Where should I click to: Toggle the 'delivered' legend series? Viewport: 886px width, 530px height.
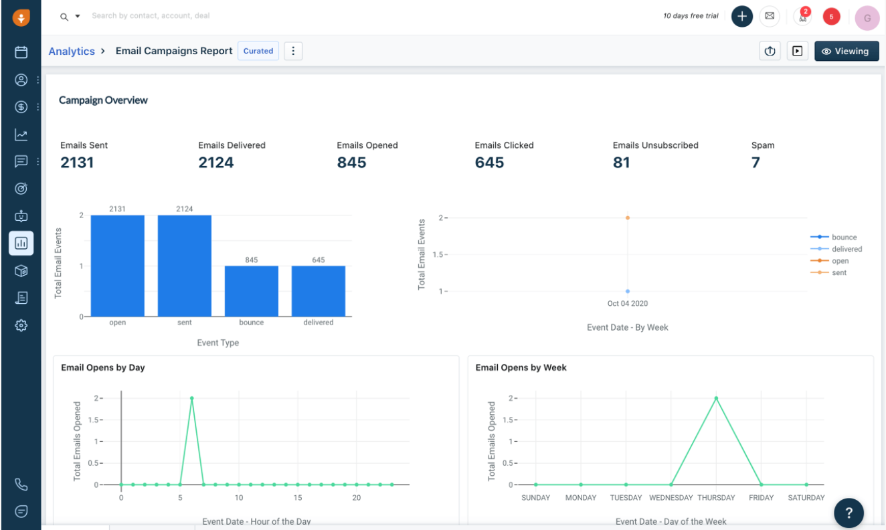pos(847,249)
